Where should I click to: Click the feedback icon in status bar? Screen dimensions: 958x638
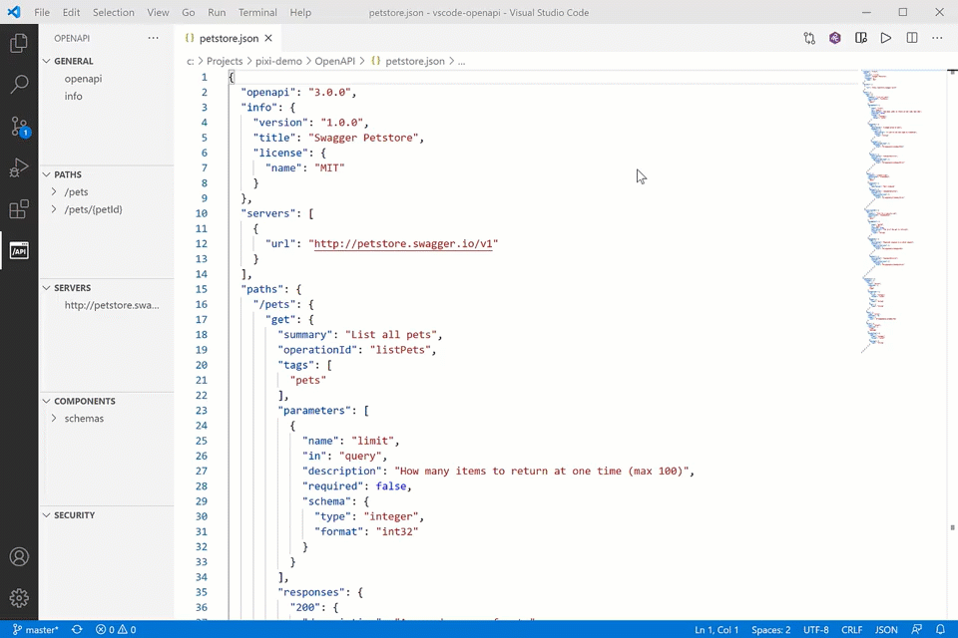(916, 629)
